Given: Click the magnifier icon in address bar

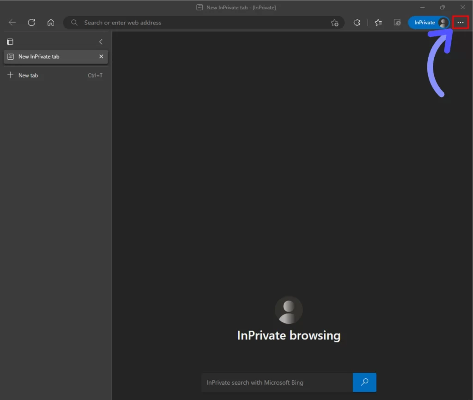Looking at the screenshot, I should tap(74, 23).
